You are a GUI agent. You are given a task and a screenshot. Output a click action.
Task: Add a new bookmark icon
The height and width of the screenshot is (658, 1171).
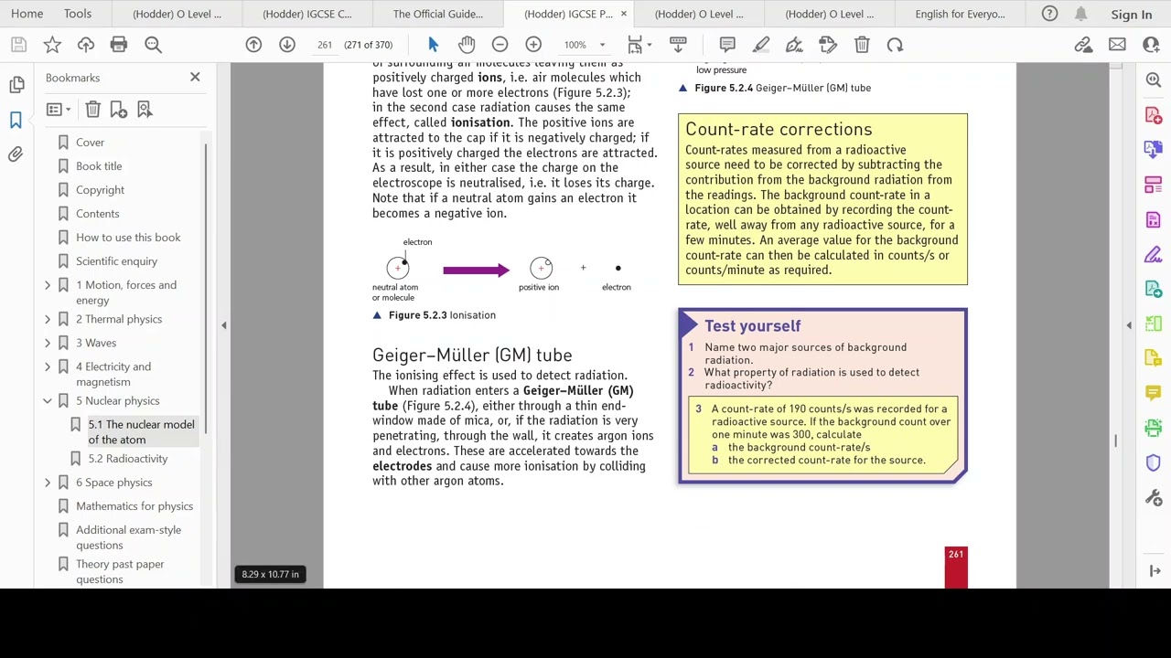click(x=119, y=110)
